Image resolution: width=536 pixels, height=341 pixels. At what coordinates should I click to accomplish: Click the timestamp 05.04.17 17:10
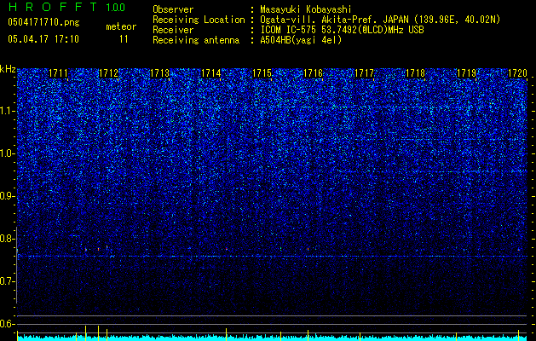pyautogui.click(x=43, y=39)
